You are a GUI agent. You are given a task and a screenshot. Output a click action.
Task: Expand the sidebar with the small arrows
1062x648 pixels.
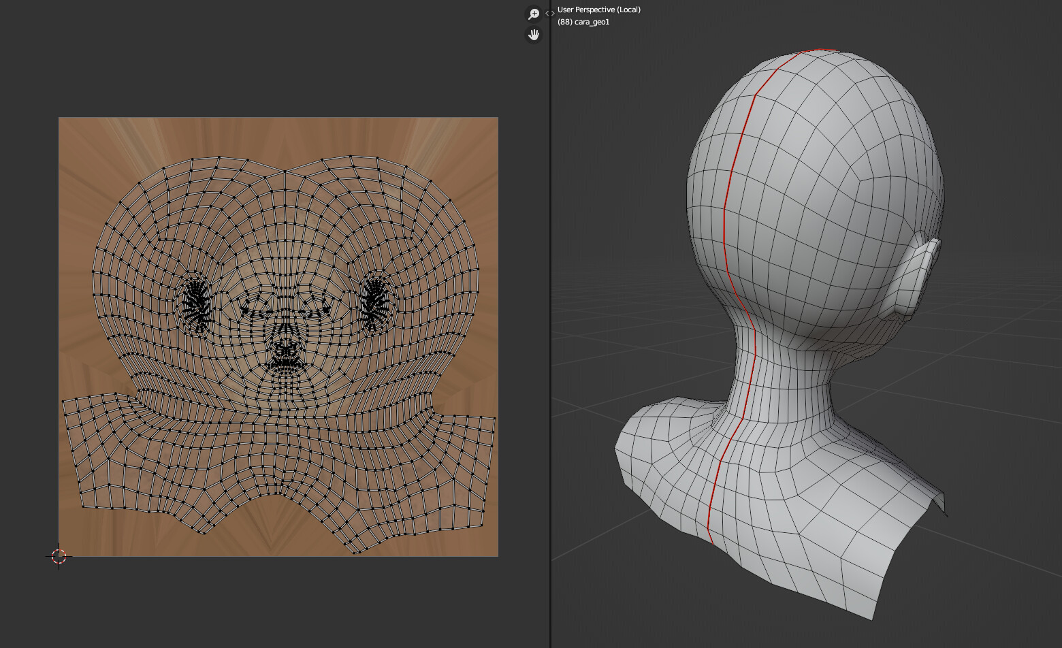click(549, 13)
